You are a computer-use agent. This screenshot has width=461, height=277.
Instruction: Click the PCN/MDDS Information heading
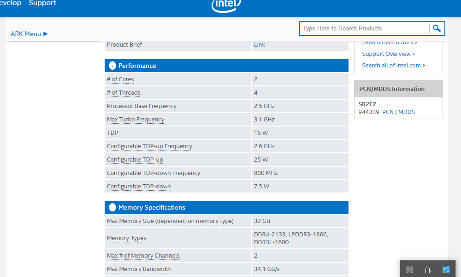[x=391, y=89]
